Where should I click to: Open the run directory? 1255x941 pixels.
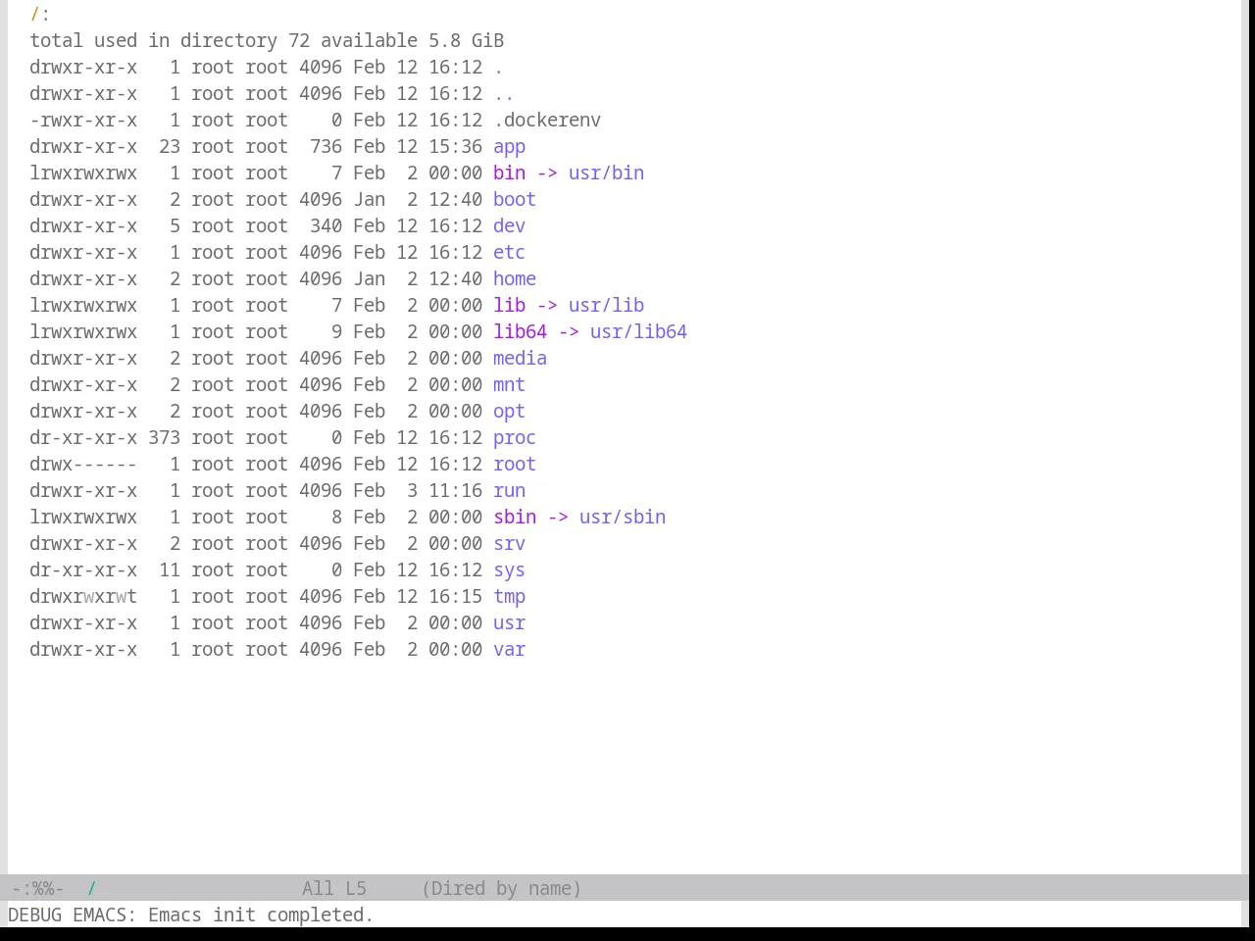pos(509,491)
